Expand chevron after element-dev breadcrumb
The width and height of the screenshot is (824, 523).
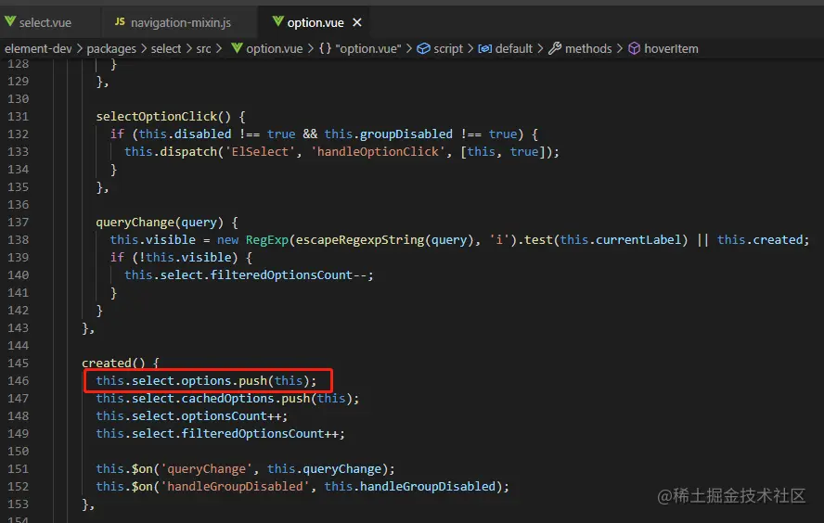[x=80, y=49]
